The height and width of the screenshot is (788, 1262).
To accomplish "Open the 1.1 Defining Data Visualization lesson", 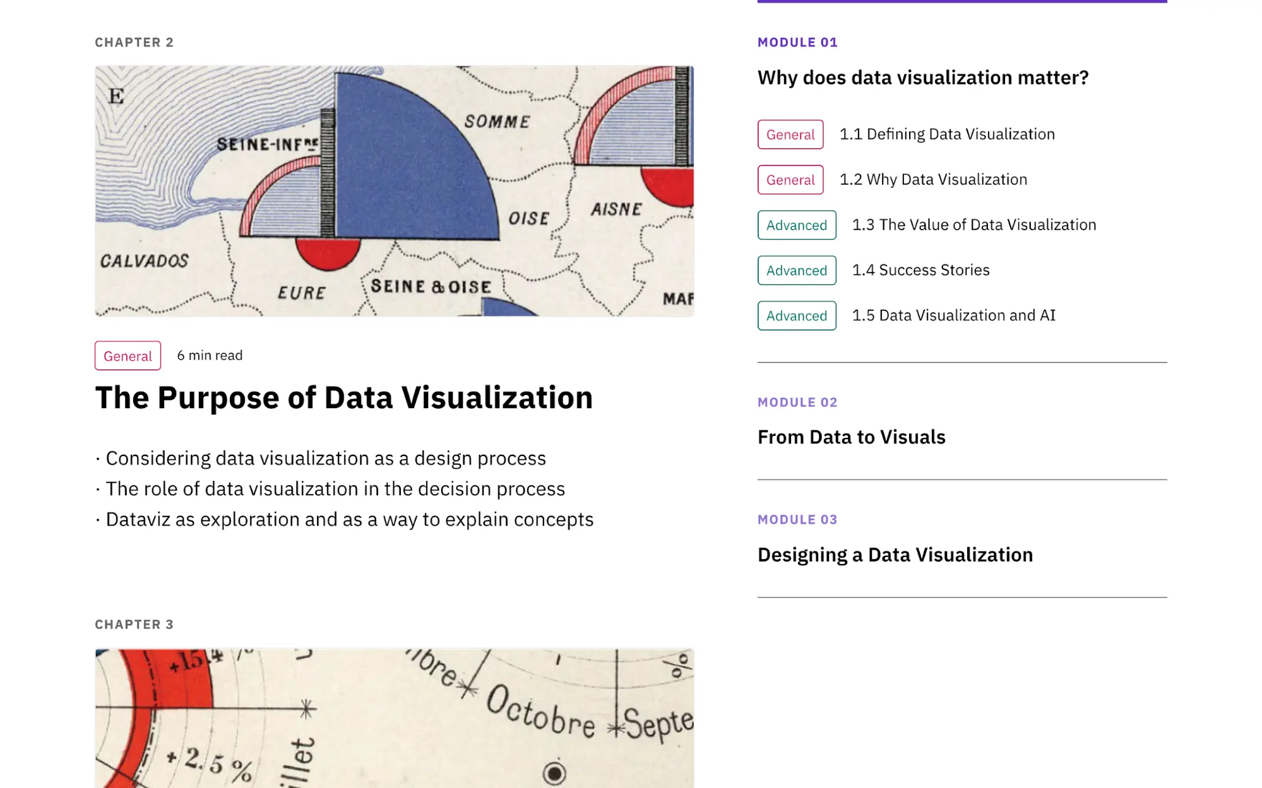I will [x=947, y=134].
